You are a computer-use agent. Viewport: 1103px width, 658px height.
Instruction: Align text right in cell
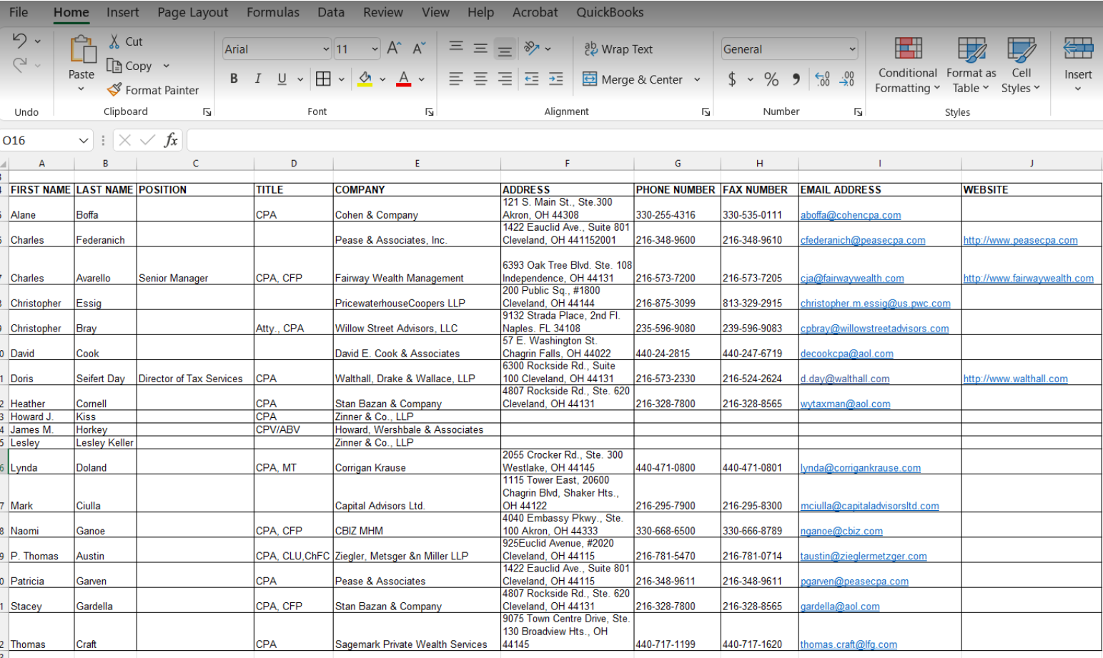[505, 79]
